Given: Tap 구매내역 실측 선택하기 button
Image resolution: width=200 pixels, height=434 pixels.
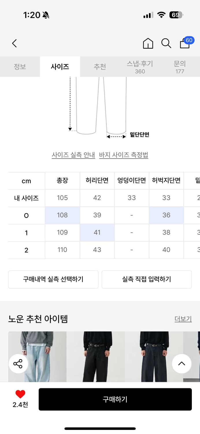Looking at the screenshot, I should tap(53, 279).
